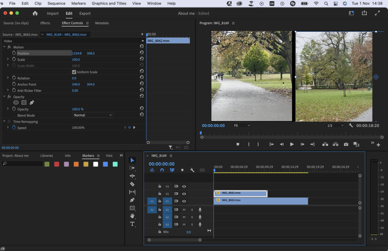This screenshot has width=388, height=251.
Task: Solo audio track A2
Action: [x=192, y=217]
